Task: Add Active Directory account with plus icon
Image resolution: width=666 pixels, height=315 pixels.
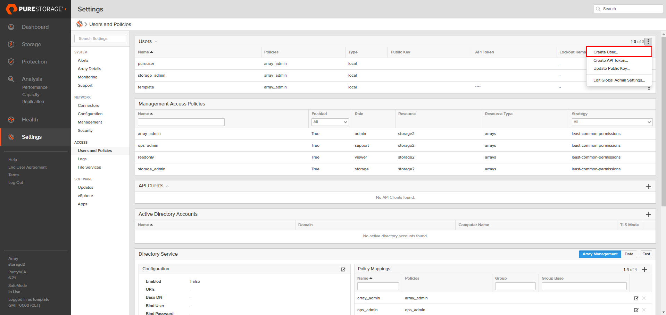Action: point(648,214)
